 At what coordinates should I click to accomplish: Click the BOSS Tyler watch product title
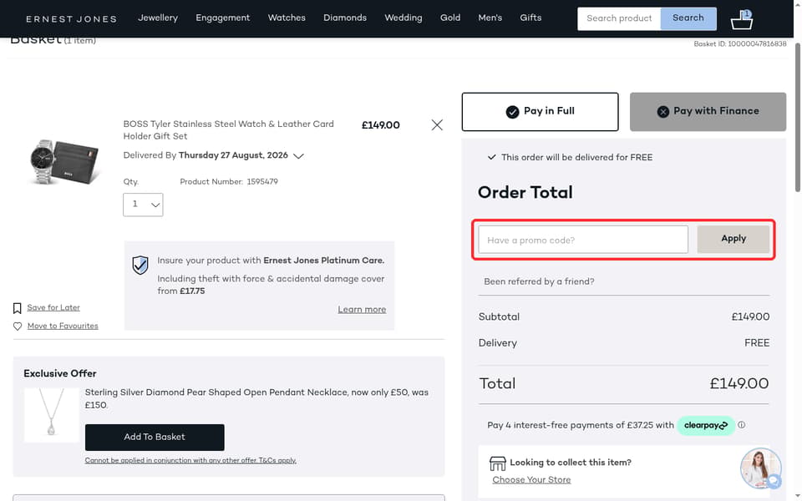[x=229, y=130]
